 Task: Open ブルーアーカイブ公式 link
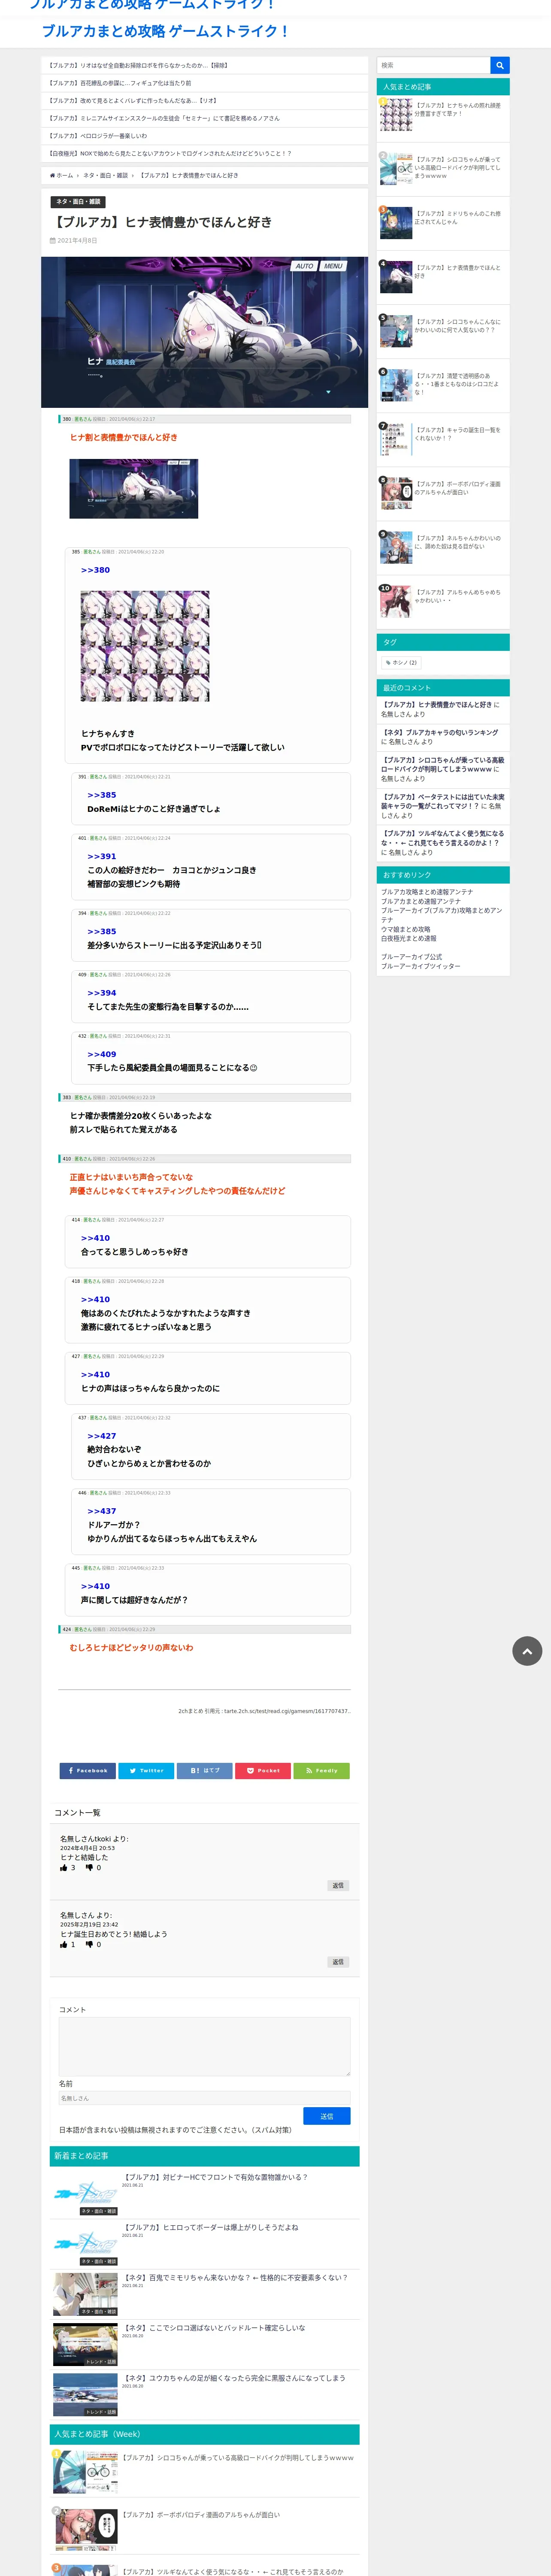pos(411,957)
